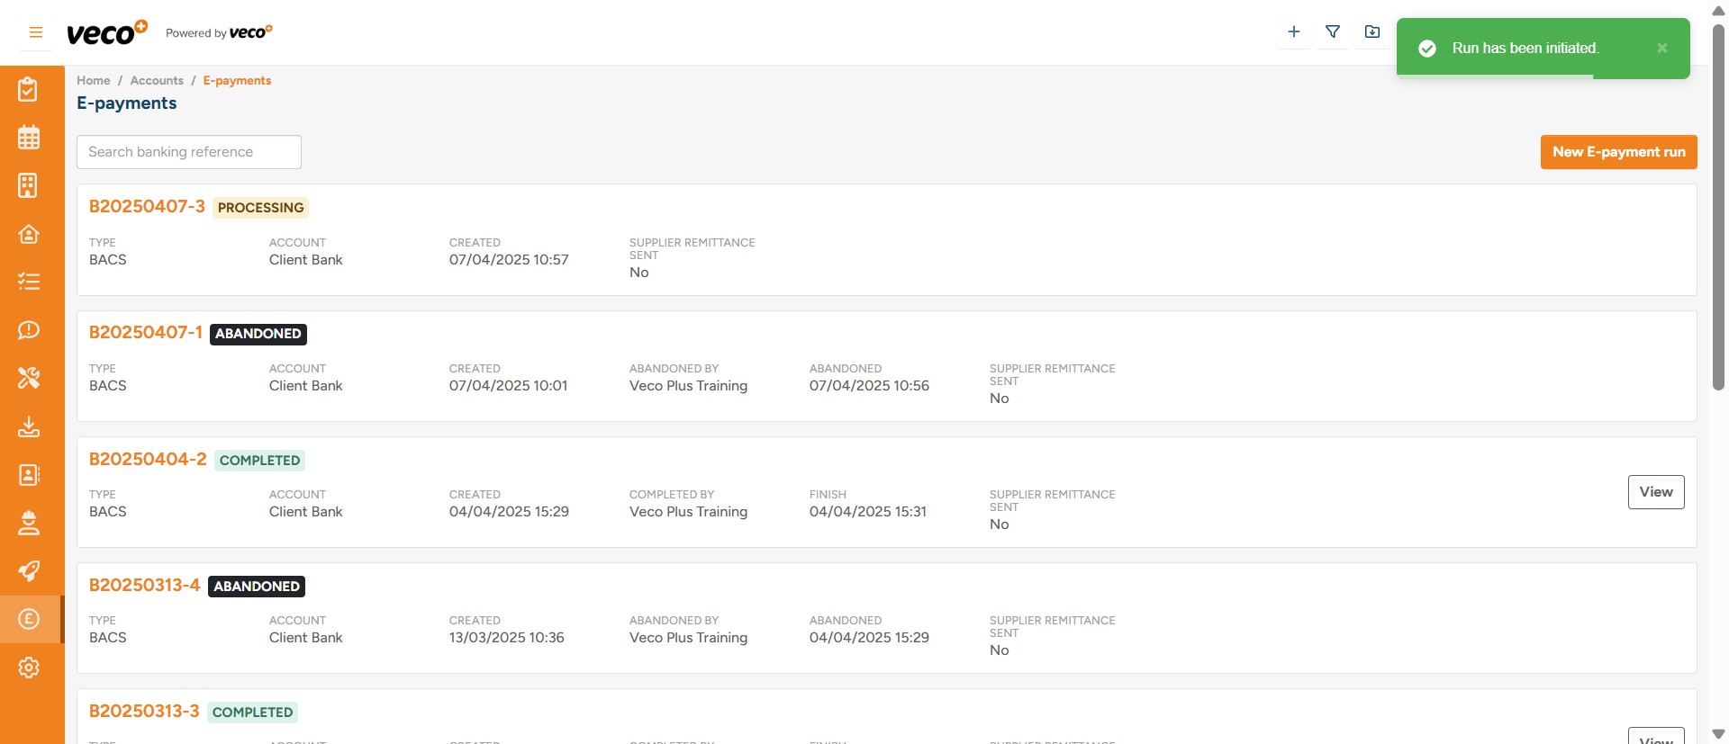This screenshot has width=1729, height=744.
Task: Open the house properties sidebar icon
Action: [29, 234]
